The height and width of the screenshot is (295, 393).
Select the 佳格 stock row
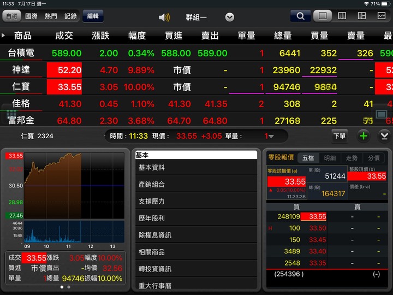(x=196, y=104)
